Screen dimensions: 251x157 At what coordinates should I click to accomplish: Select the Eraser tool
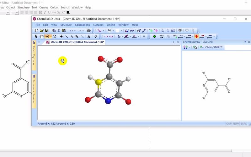pos(96,36)
